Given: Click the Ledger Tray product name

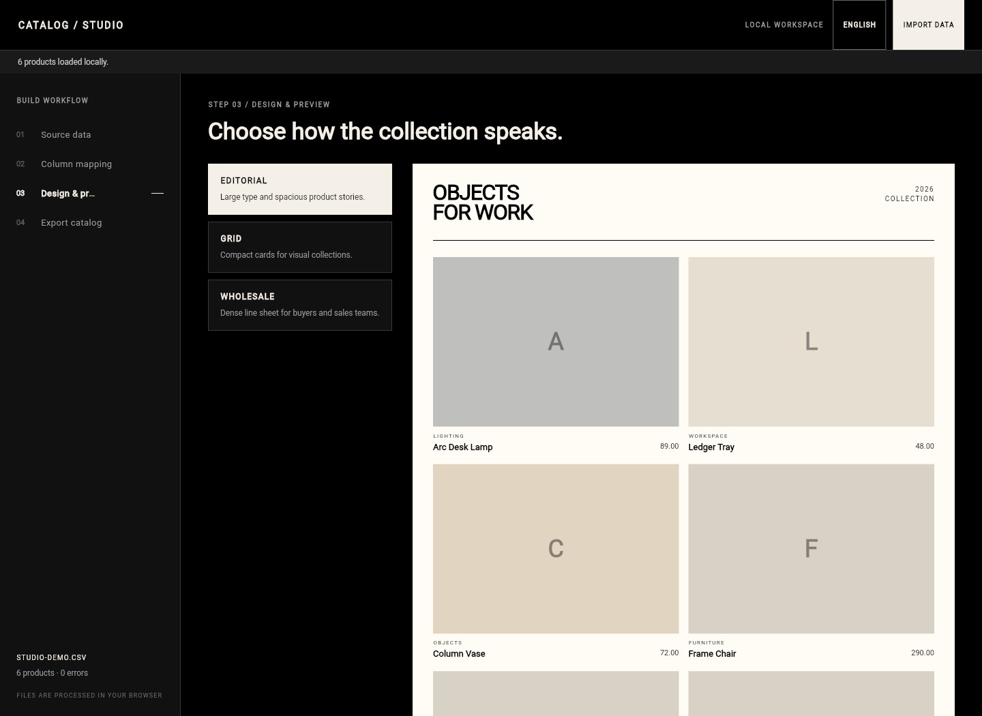Looking at the screenshot, I should tap(711, 447).
